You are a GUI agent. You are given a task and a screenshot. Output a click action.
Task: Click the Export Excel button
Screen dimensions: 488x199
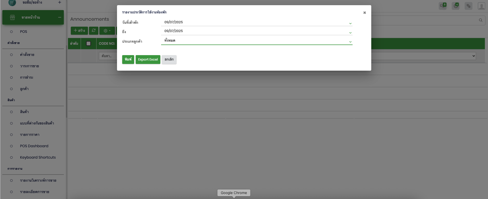tap(148, 60)
